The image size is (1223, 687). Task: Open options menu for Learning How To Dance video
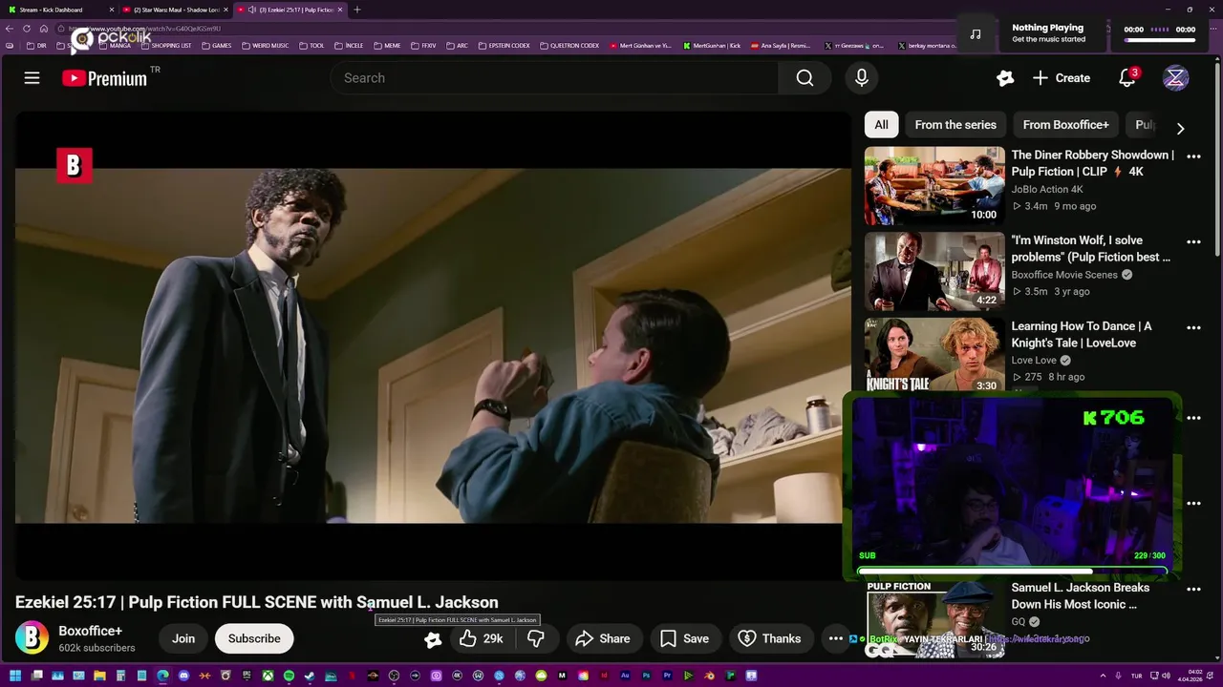point(1193,328)
